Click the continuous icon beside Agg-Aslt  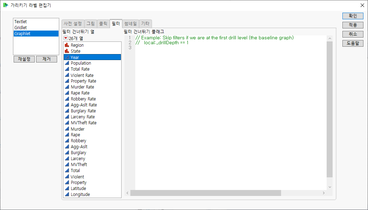click(x=67, y=146)
